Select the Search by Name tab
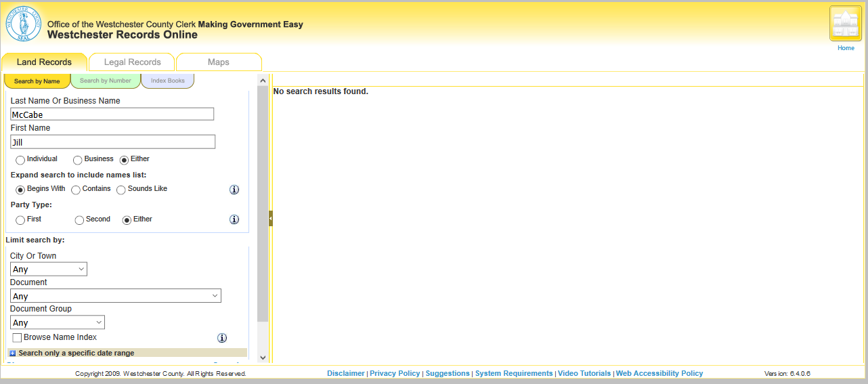The height and width of the screenshot is (384, 868). point(37,81)
